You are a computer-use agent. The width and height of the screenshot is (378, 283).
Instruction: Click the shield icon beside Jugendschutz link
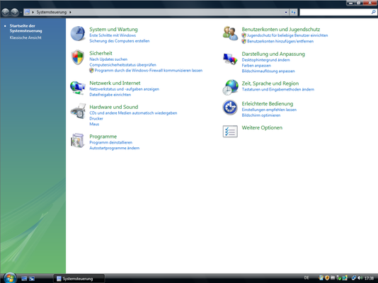tap(244, 35)
